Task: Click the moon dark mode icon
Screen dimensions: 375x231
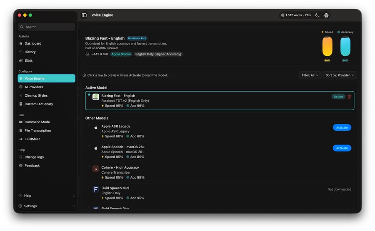Action: pos(317,15)
